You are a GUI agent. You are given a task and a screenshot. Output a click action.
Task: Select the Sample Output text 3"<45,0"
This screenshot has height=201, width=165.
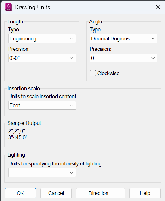[x=18, y=138]
